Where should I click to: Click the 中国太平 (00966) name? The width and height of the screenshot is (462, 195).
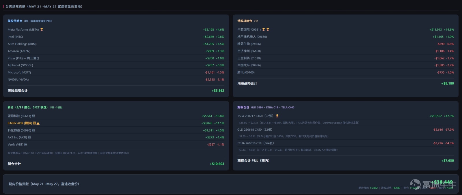(249, 65)
